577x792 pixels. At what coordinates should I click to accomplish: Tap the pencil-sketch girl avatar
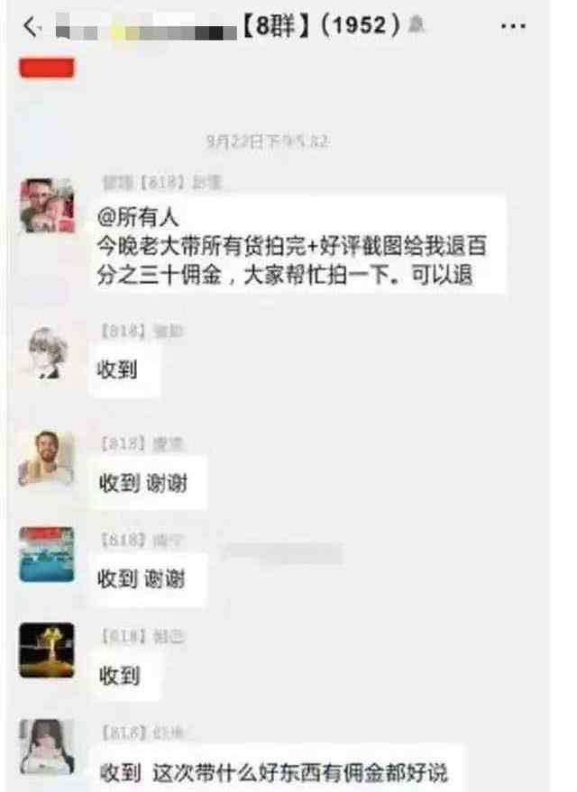point(47,353)
